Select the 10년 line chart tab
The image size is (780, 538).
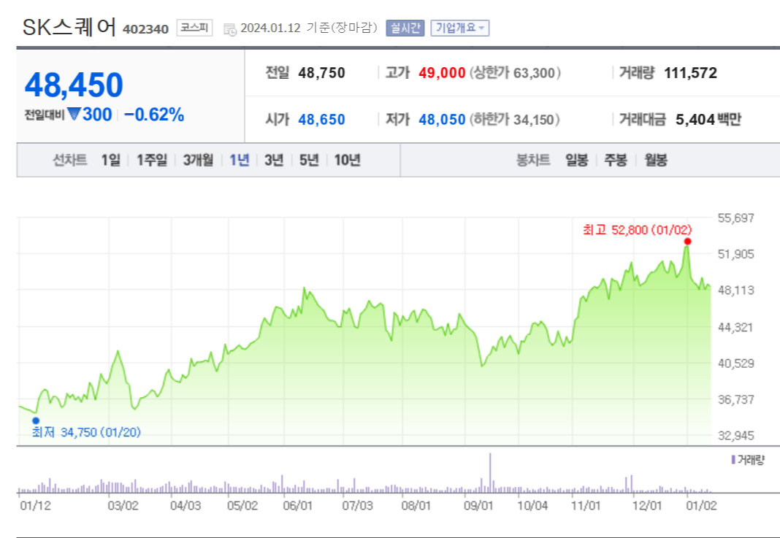[347, 160]
